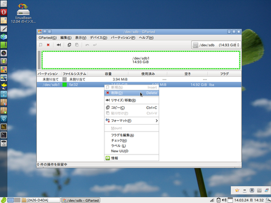Click the Paste partition toolbar icon
Screen dimensions: 271x203
coord(77,45)
